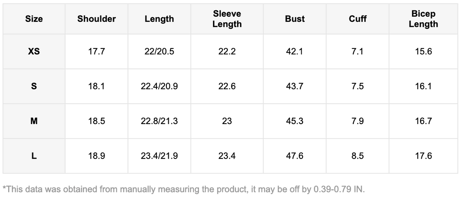Image resolution: width=463 pixels, height=197 pixels.
Task: Click the Bicep Length column header
Action: (423, 19)
